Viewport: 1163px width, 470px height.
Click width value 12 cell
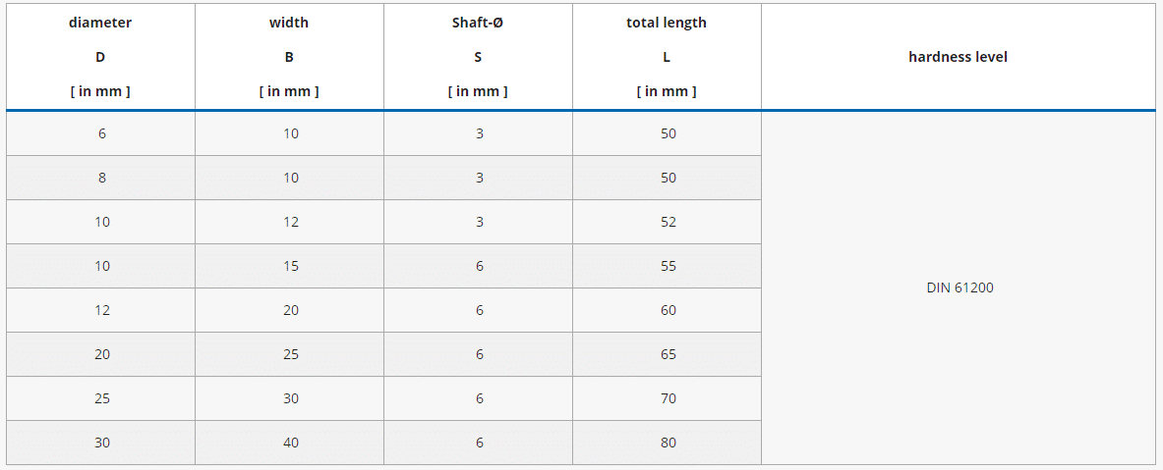pos(291,222)
